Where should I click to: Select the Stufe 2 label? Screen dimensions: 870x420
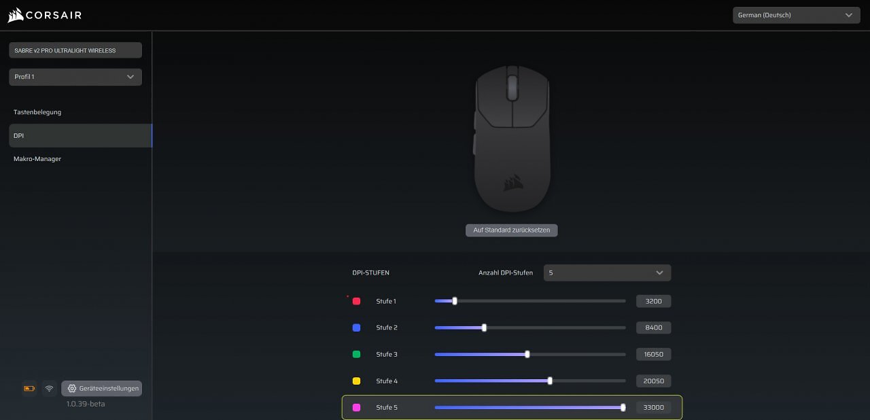click(387, 328)
